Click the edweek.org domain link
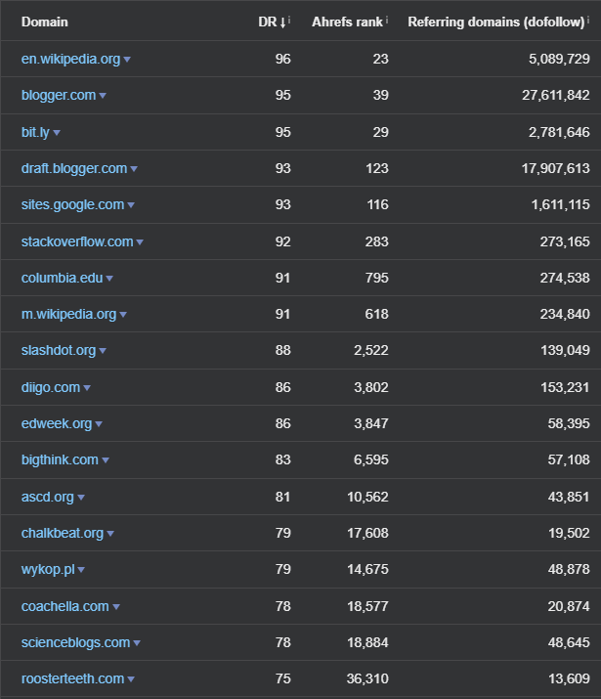Image resolution: width=601 pixels, height=699 pixels. pyautogui.click(x=57, y=423)
